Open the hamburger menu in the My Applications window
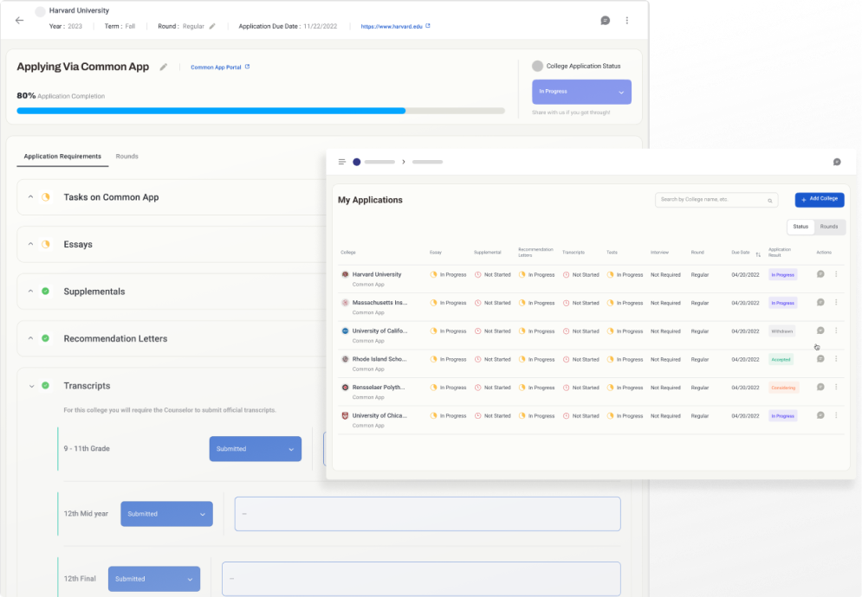This screenshot has width=862, height=597. pyautogui.click(x=342, y=162)
